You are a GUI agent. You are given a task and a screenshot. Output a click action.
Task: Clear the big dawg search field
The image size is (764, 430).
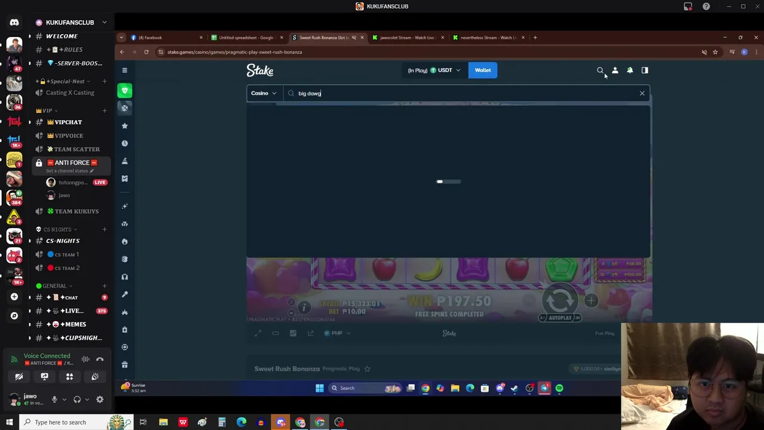pyautogui.click(x=642, y=93)
